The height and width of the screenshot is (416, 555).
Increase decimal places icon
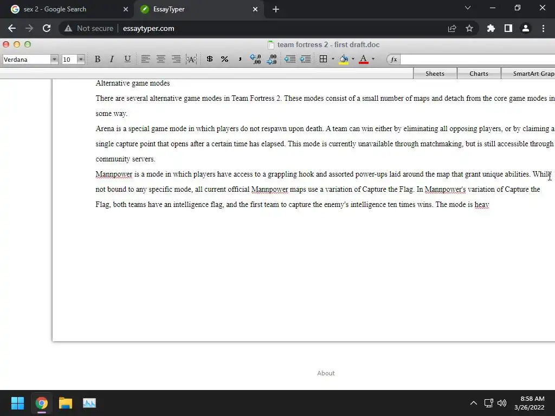(x=255, y=59)
